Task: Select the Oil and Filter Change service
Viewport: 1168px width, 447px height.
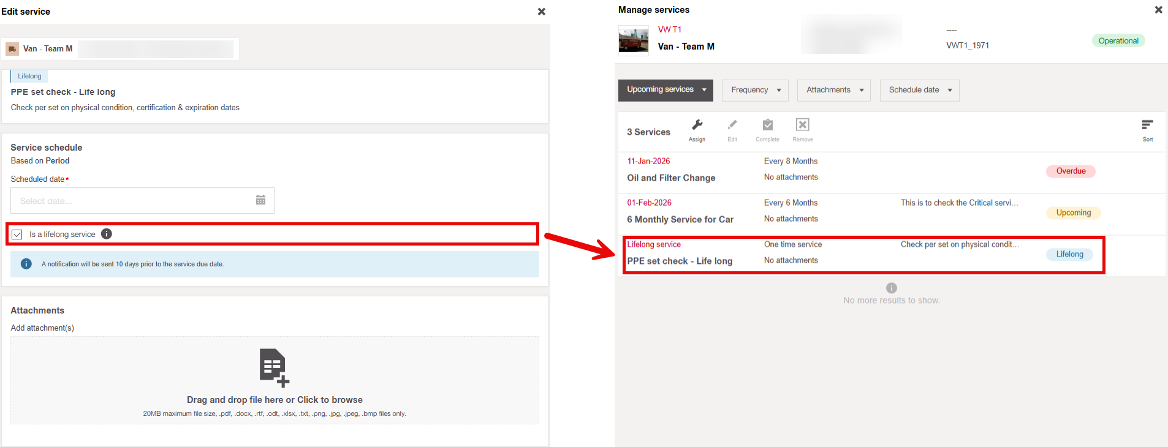Action: pyautogui.click(x=671, y=178)
